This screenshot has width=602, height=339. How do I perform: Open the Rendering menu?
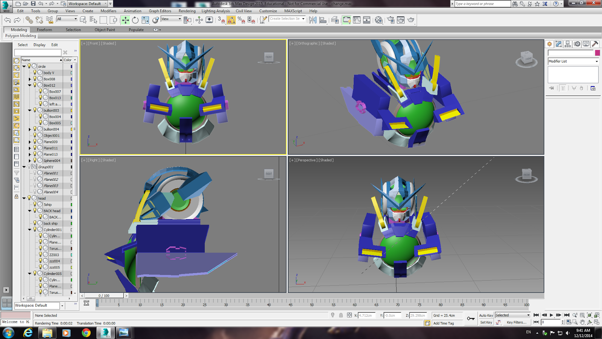(x=187, y=11)
